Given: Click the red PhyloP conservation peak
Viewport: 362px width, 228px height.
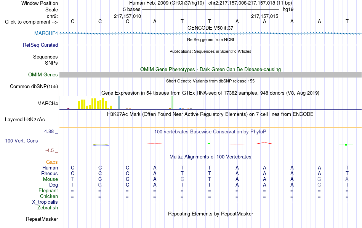Looking at the screenshot, I should coord(264,143).
